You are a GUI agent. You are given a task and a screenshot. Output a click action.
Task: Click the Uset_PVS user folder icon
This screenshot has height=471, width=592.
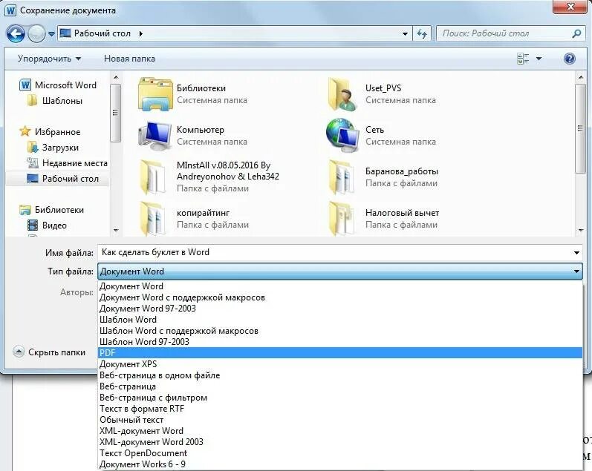(342, 93)
